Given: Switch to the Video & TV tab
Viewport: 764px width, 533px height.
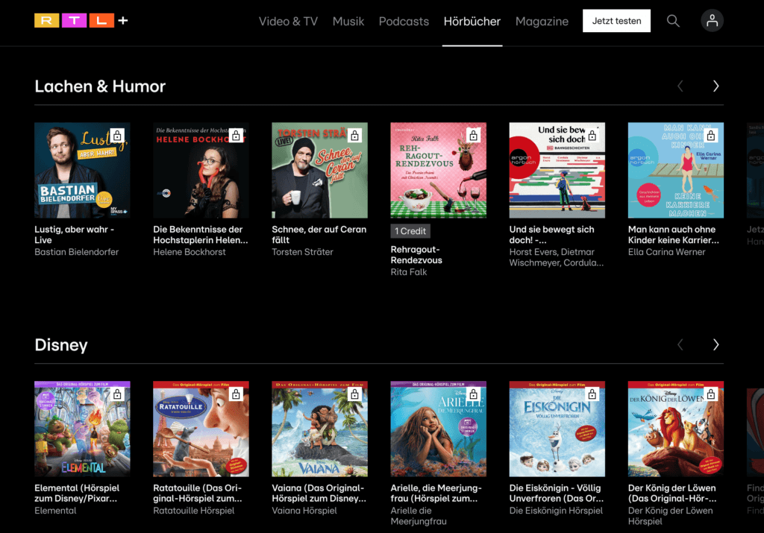Looking at the screenshot, I should pyautogui.click(x=288, y=22).
